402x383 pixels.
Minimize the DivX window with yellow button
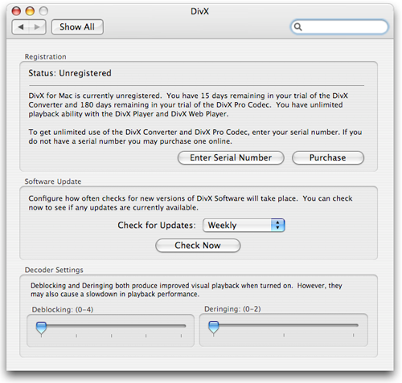point(30,11)
